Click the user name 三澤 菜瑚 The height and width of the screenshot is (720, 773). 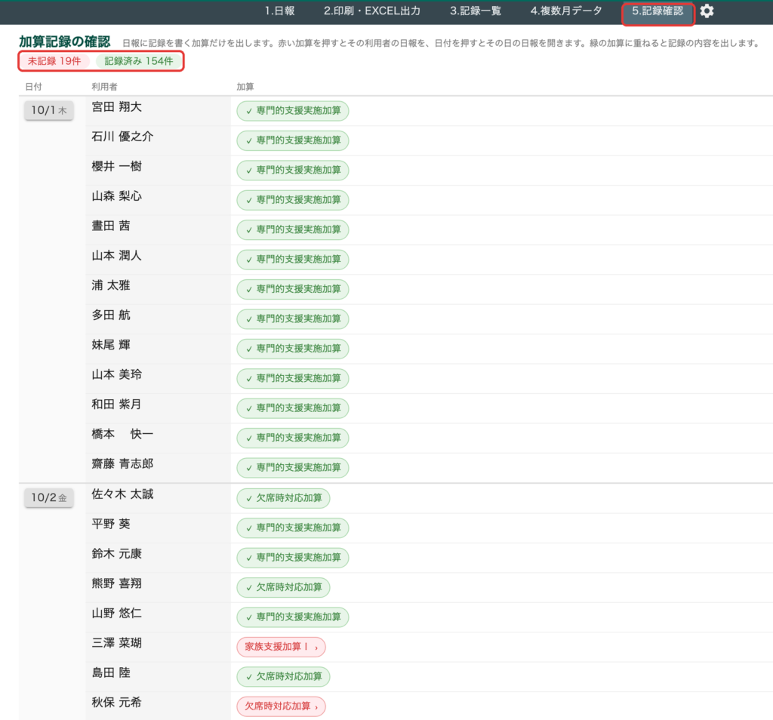[117, 642]
